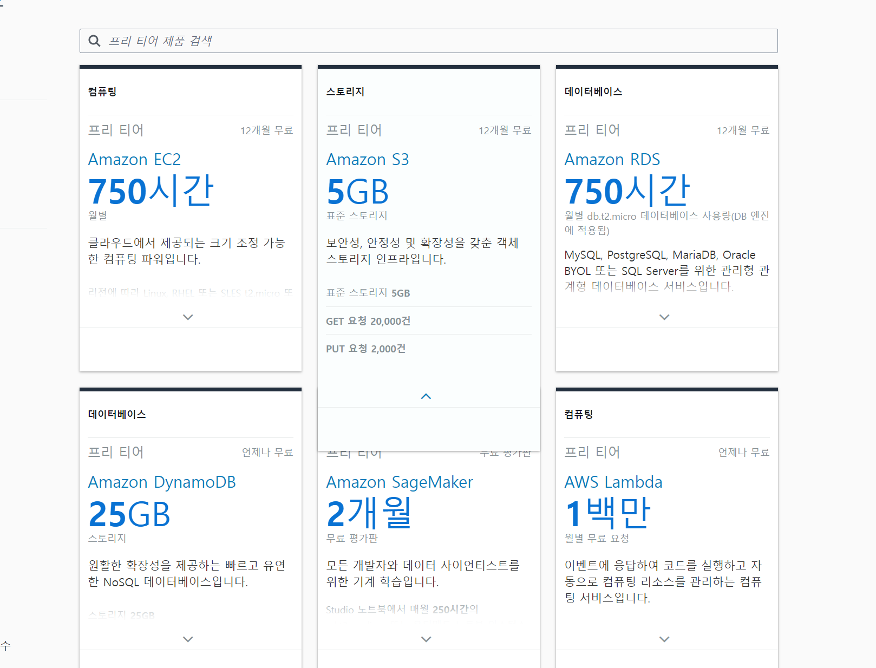The height and width of the screenshot is (668, 876).
Task: Click the 데이터베이스 heading of RDS card
Action: pyautogui.click(x=593, y=91)
